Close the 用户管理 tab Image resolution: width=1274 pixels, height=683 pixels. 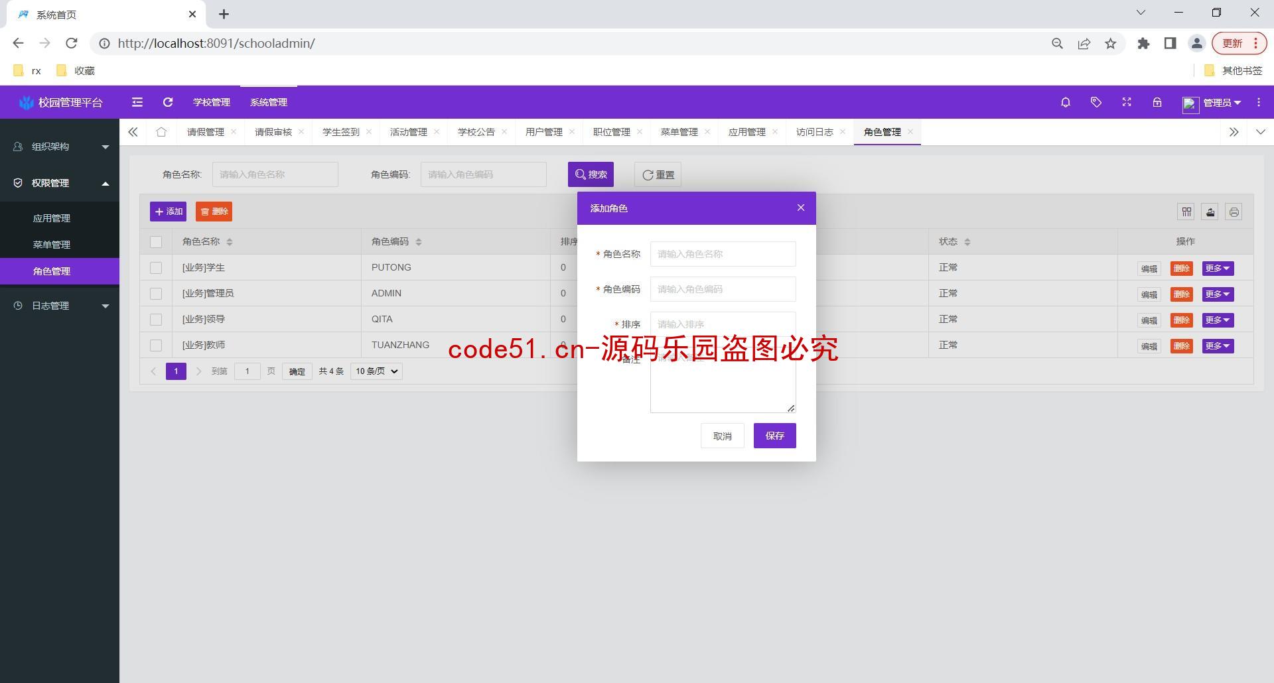point(572,131)
